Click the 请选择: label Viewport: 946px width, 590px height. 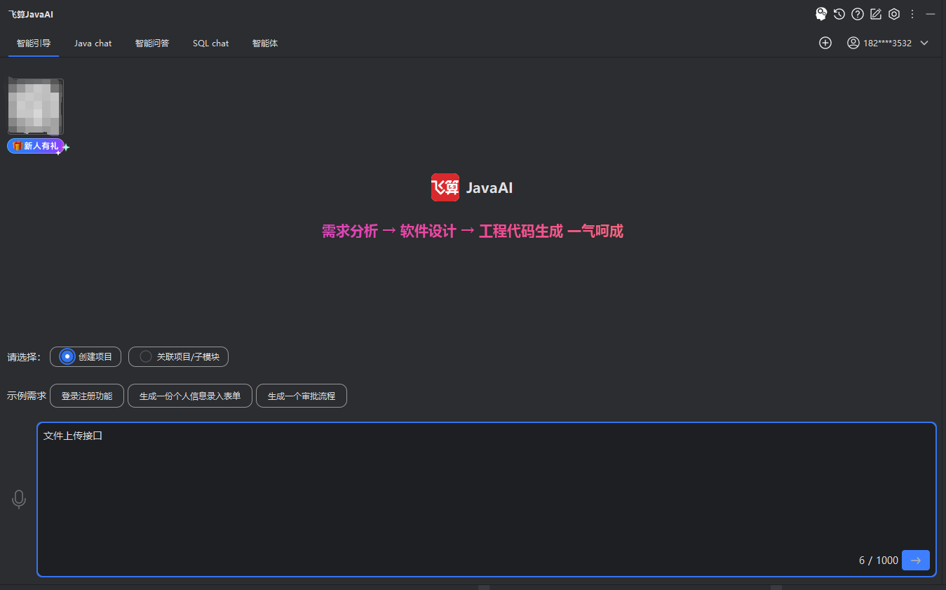point(24,356)
